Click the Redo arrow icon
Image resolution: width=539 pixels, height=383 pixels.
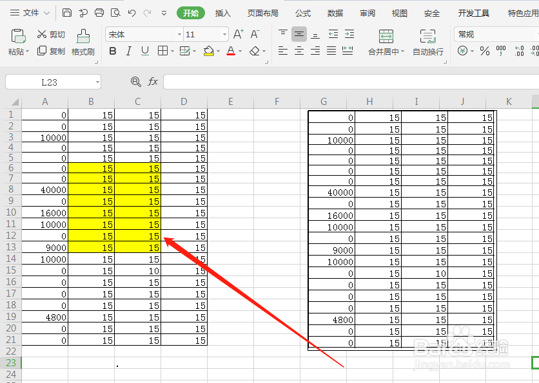(147, 13)
